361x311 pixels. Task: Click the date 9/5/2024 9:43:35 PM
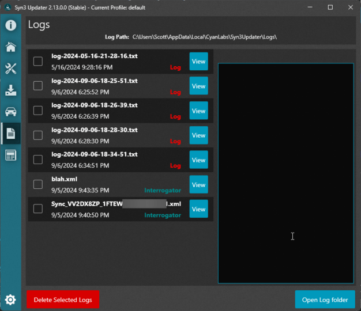[80, 190]
